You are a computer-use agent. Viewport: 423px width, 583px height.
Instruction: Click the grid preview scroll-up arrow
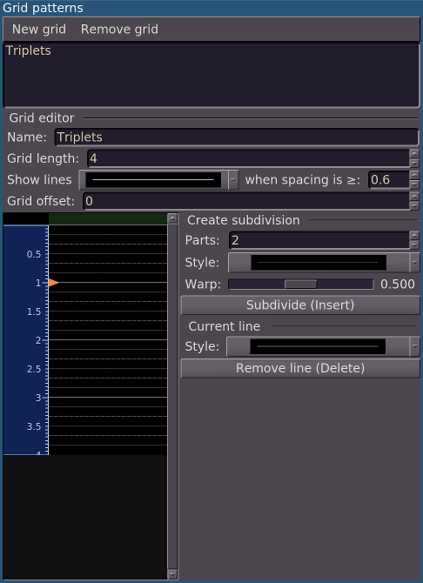pos(172,218)
